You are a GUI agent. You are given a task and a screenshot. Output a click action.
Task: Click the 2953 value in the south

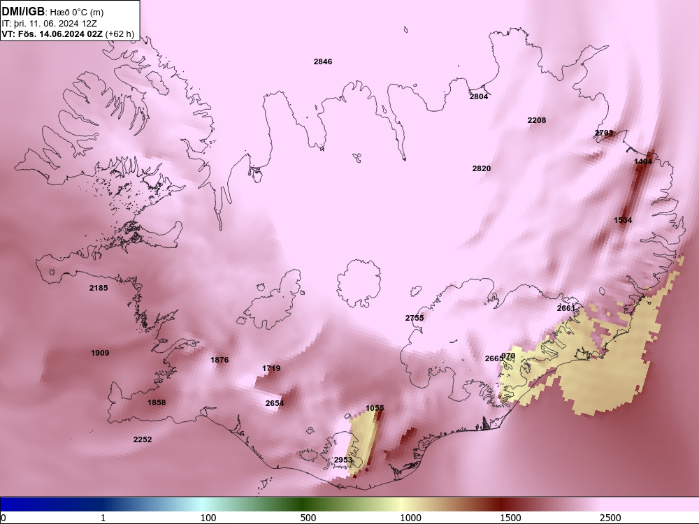(x=343, y=460)
